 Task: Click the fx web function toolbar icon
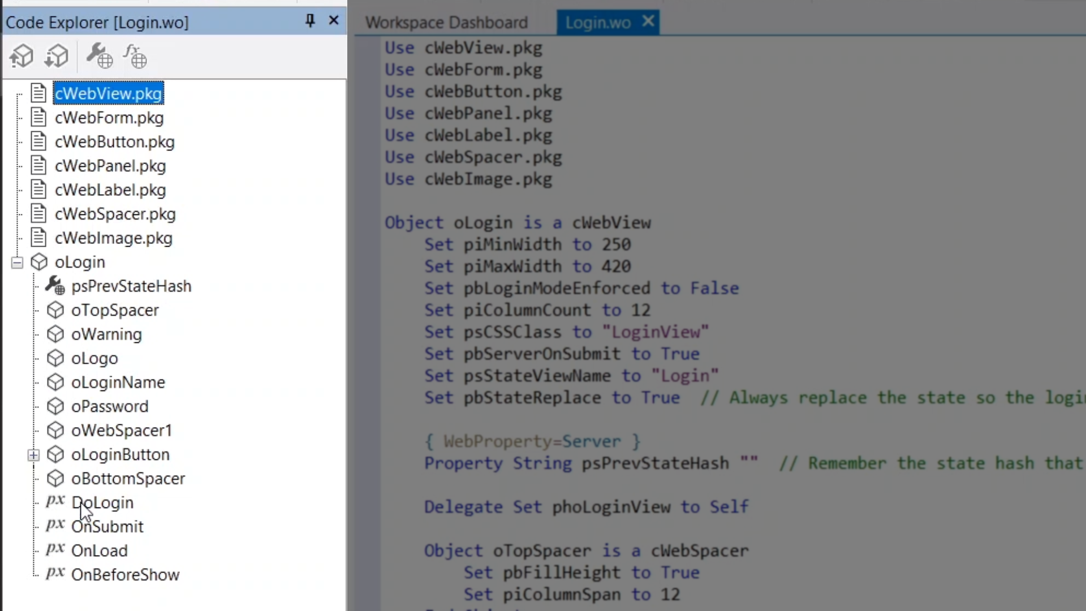click(x=135, y=56)
